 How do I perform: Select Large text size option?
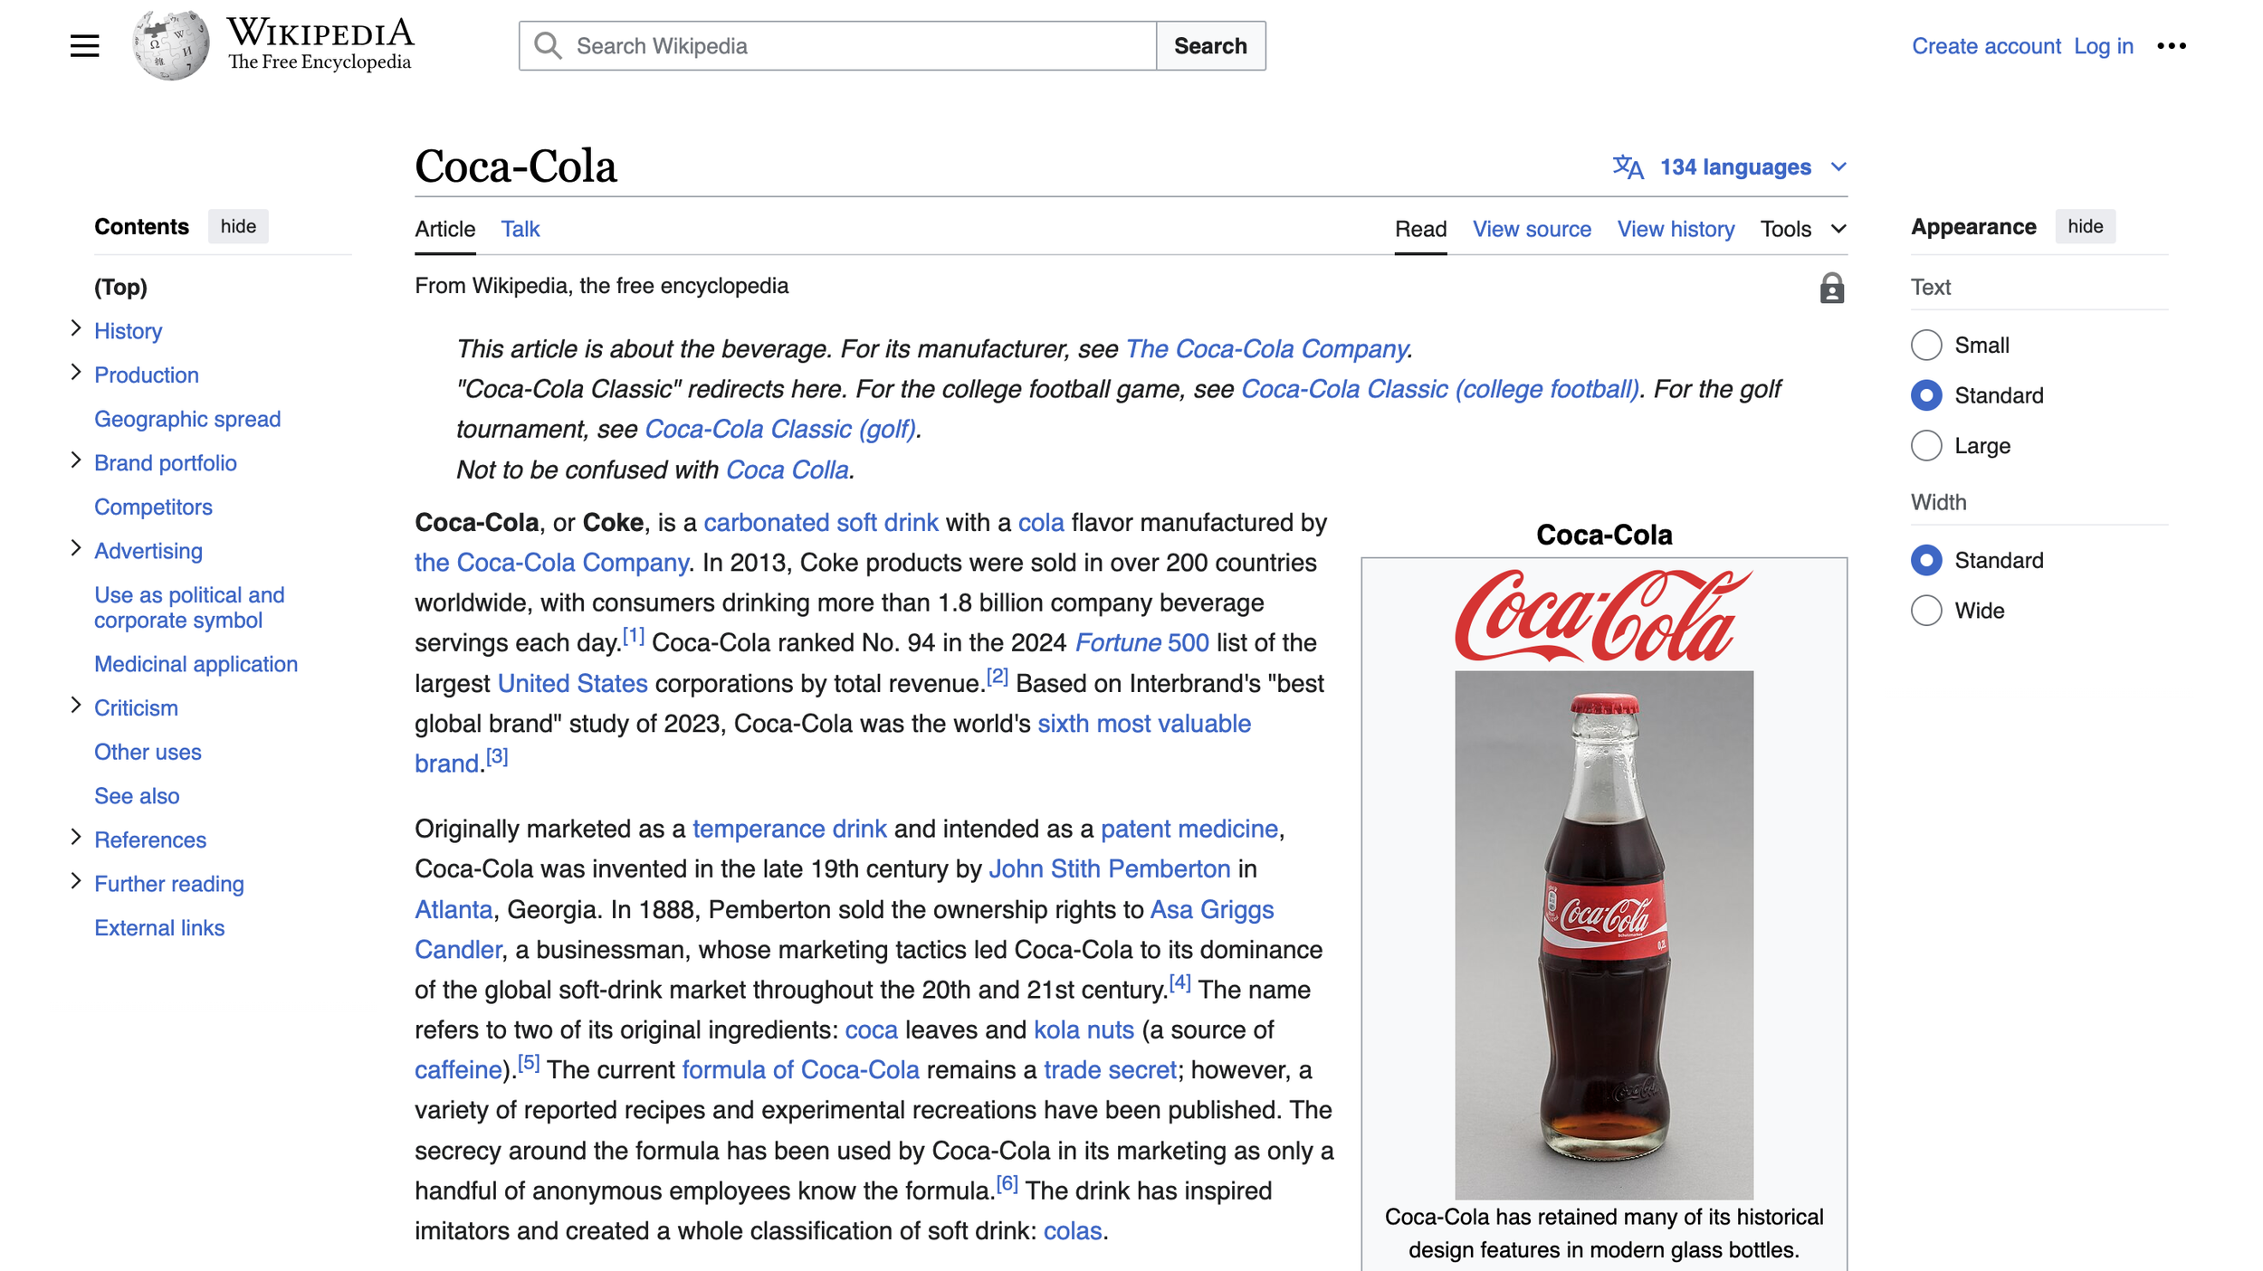point(1926,445)
